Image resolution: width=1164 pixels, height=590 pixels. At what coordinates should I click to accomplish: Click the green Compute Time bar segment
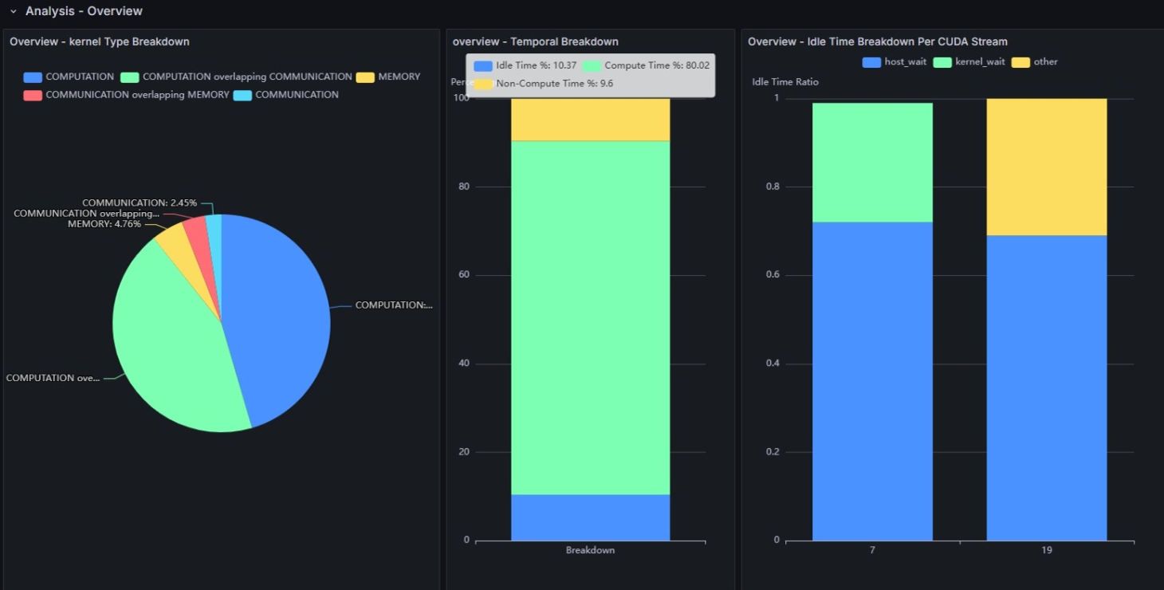pyautogui.click(x=590, y=319)
